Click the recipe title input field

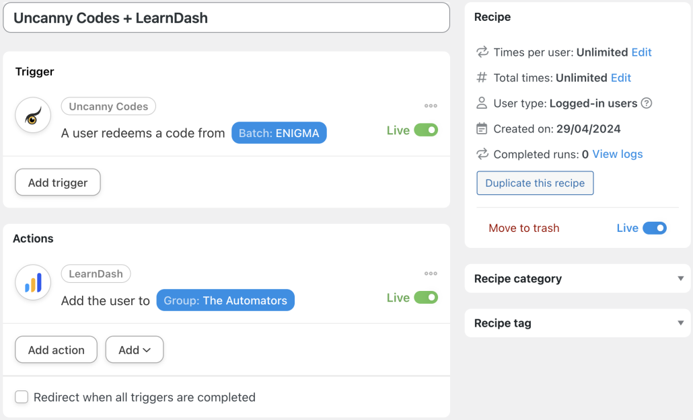tap(225, 17)
